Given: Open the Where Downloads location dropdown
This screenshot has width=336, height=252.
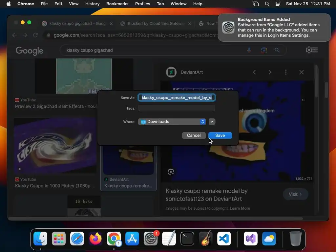Looking at the screenshot, I should (172, 122).
